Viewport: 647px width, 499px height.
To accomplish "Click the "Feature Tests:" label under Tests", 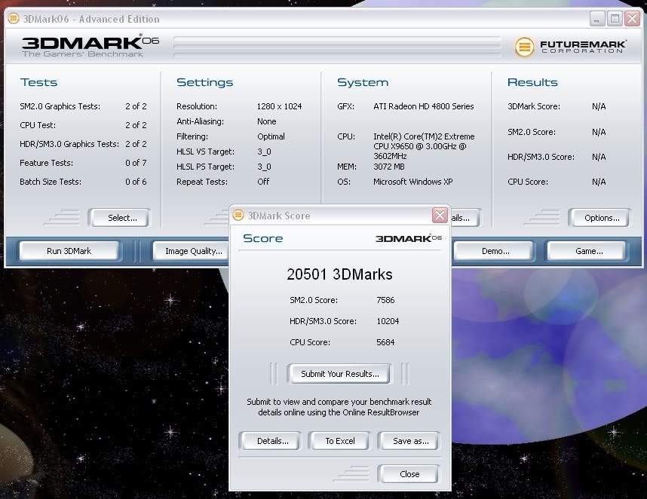I will (x=46, y=163).
